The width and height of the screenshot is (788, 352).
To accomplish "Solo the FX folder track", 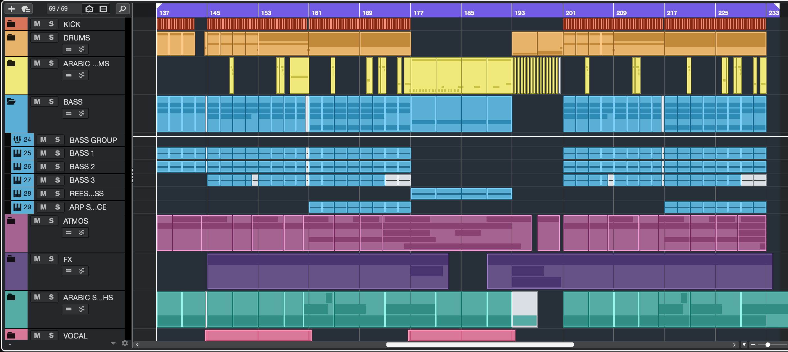I will tap(51, 259).
